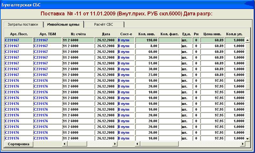Click date 26.12.2008 in the 8.00 row
255x153 pixels.
[106, 46]
